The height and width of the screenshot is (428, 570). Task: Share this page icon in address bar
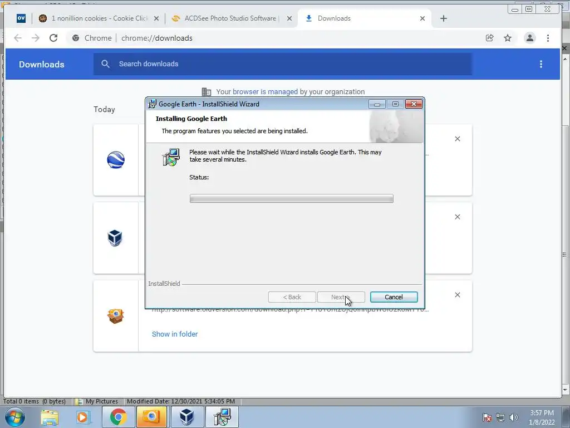[x=490, y=38]
